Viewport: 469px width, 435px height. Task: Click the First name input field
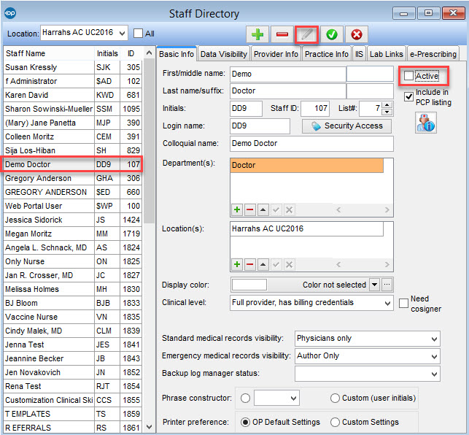pyautogui.click(x=288, y=74)
